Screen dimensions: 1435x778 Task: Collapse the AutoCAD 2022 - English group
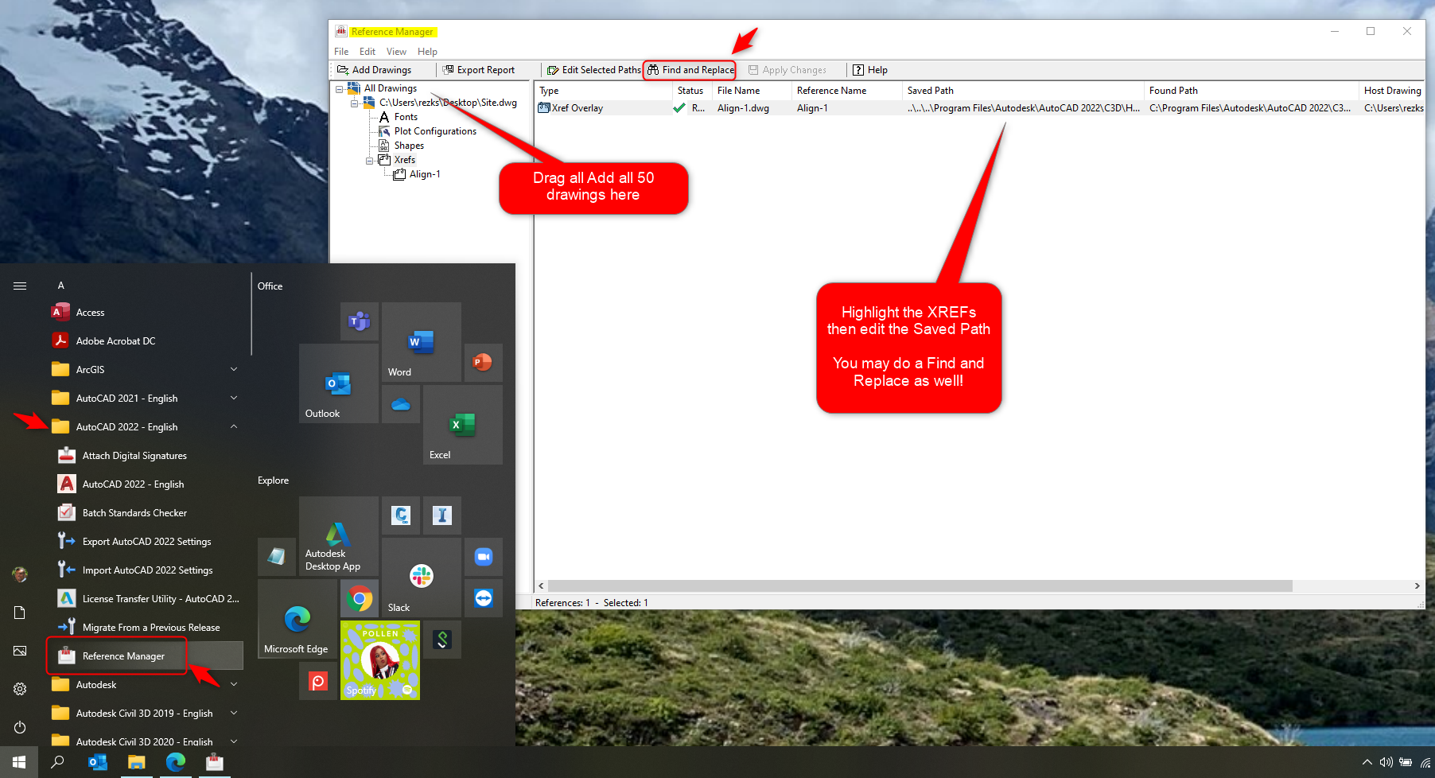pyautogui.click(x=234, y=426)
